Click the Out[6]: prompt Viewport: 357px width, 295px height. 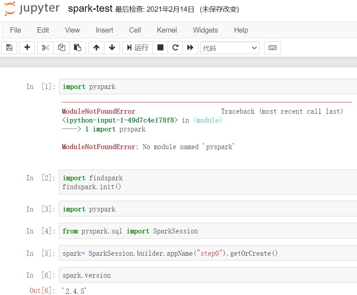pyautogui.click(x=42, y=290)
